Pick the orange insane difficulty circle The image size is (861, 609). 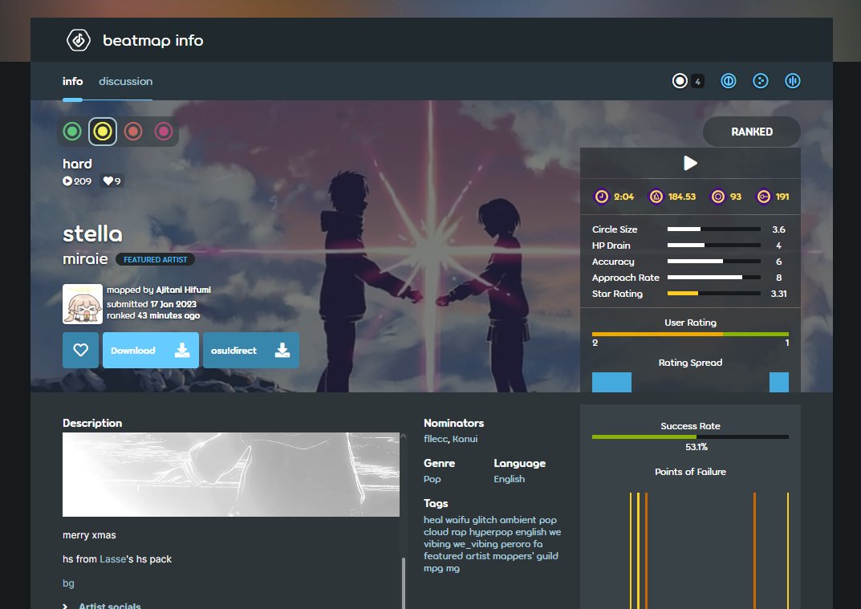133,132
